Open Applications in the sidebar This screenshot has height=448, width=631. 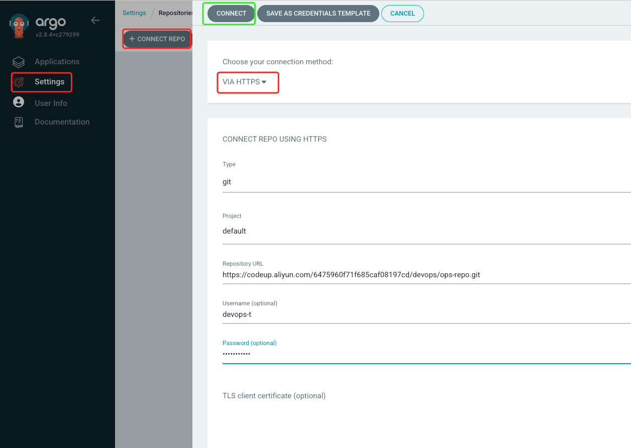(x=57, y=62)
